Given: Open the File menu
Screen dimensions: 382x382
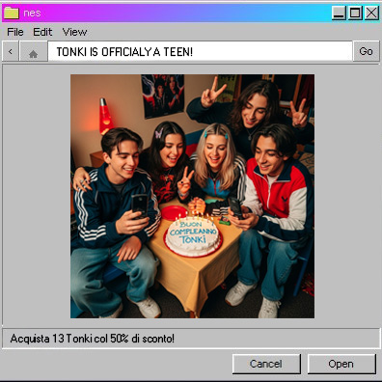Looking at the screenshot, I should [x=15, y=32].
